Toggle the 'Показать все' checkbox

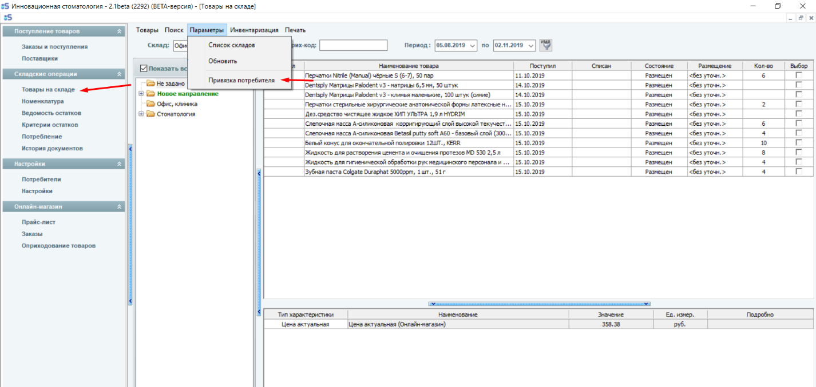(144, 68)
